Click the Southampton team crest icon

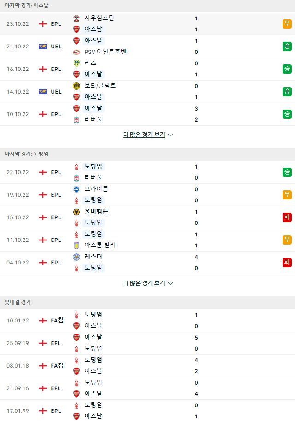(x=77, y=18)
